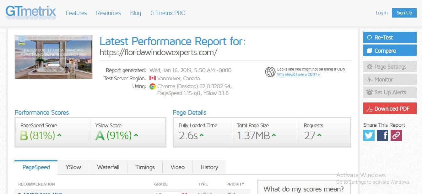Click the copy report link icon
This screenshot has height=194, width=422.
click(396, 135)
